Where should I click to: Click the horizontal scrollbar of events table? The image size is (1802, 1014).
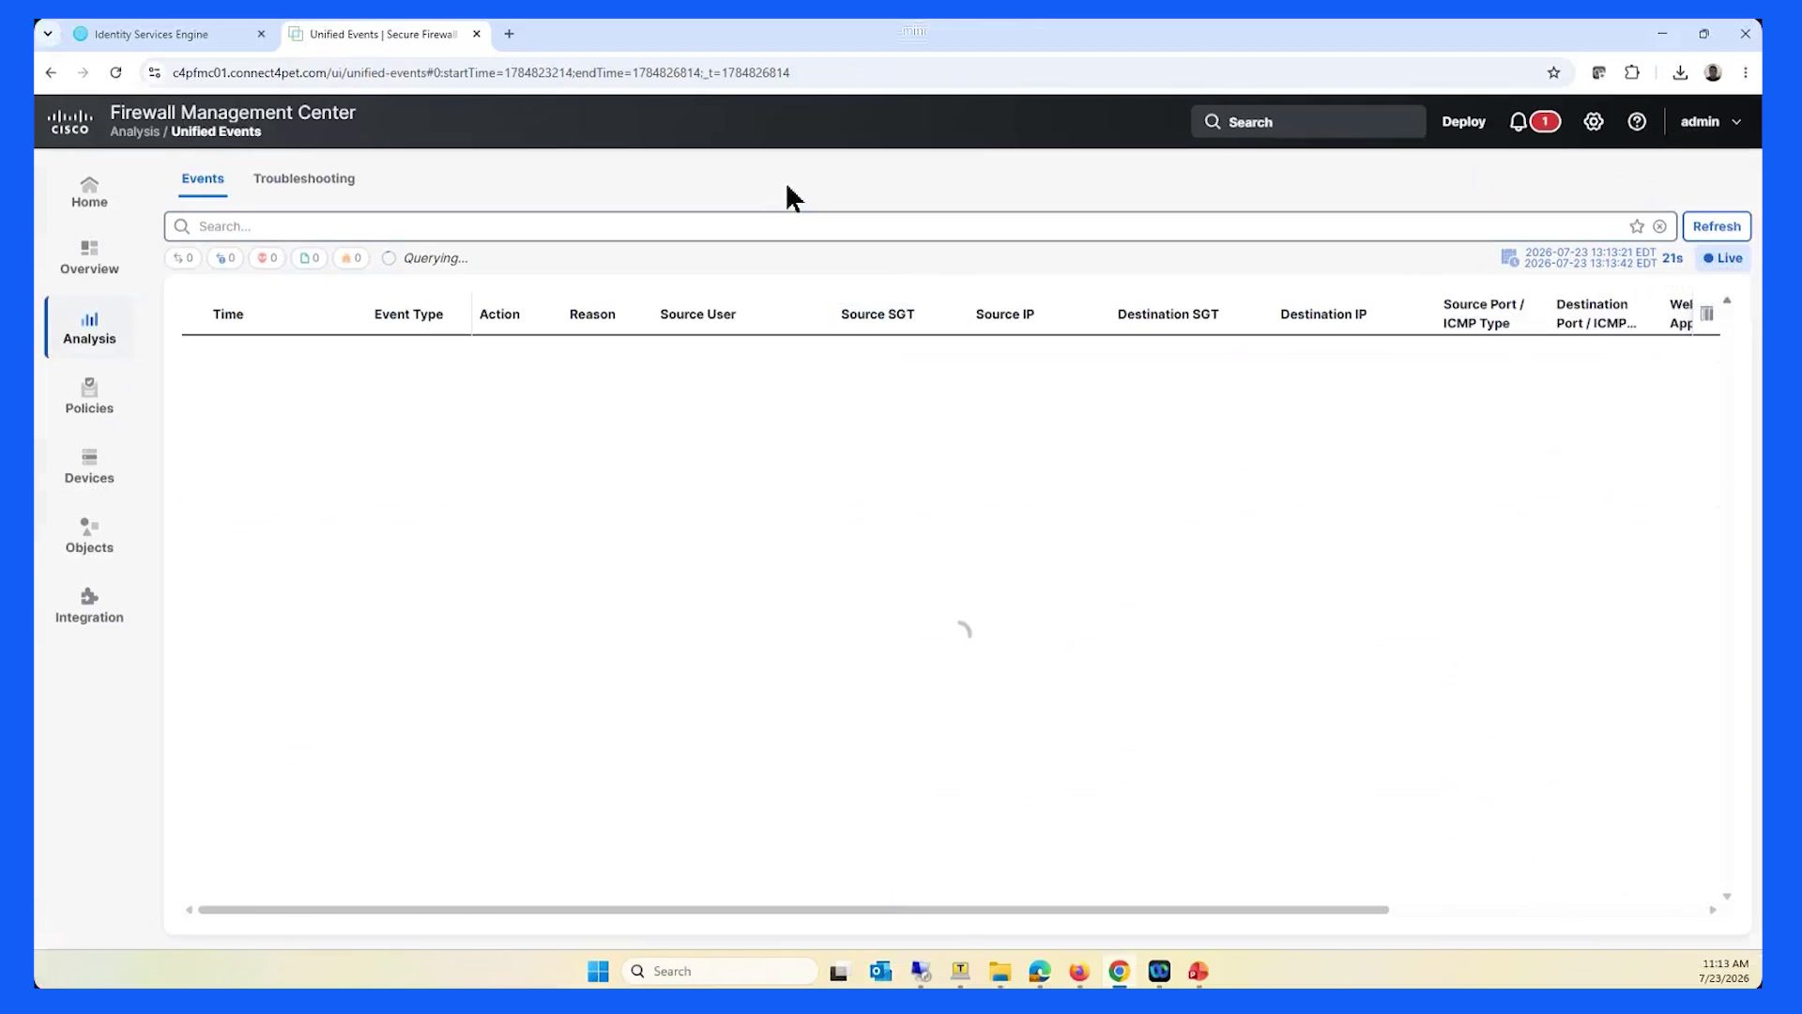(x=793, y=910)
